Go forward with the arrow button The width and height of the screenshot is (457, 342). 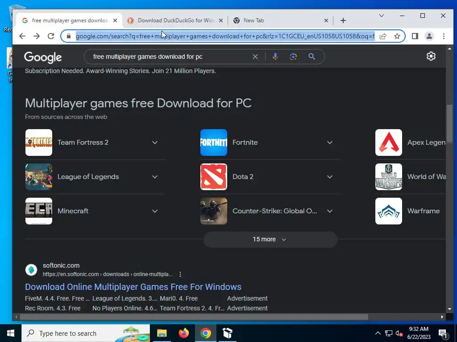[37, 36]
